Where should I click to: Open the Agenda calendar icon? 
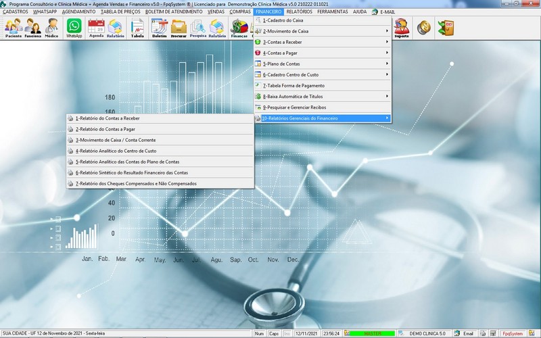pos(96,28)
